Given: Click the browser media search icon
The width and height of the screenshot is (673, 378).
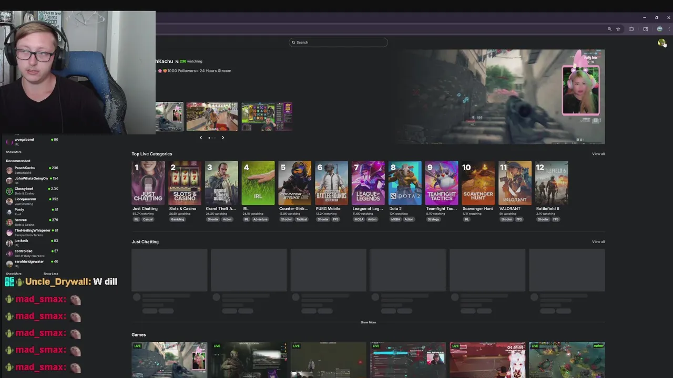Looking at the screenshot, I should coord(646,29).
